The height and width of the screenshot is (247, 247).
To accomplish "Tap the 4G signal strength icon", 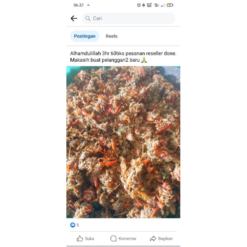I will click(x=157, y=5).
